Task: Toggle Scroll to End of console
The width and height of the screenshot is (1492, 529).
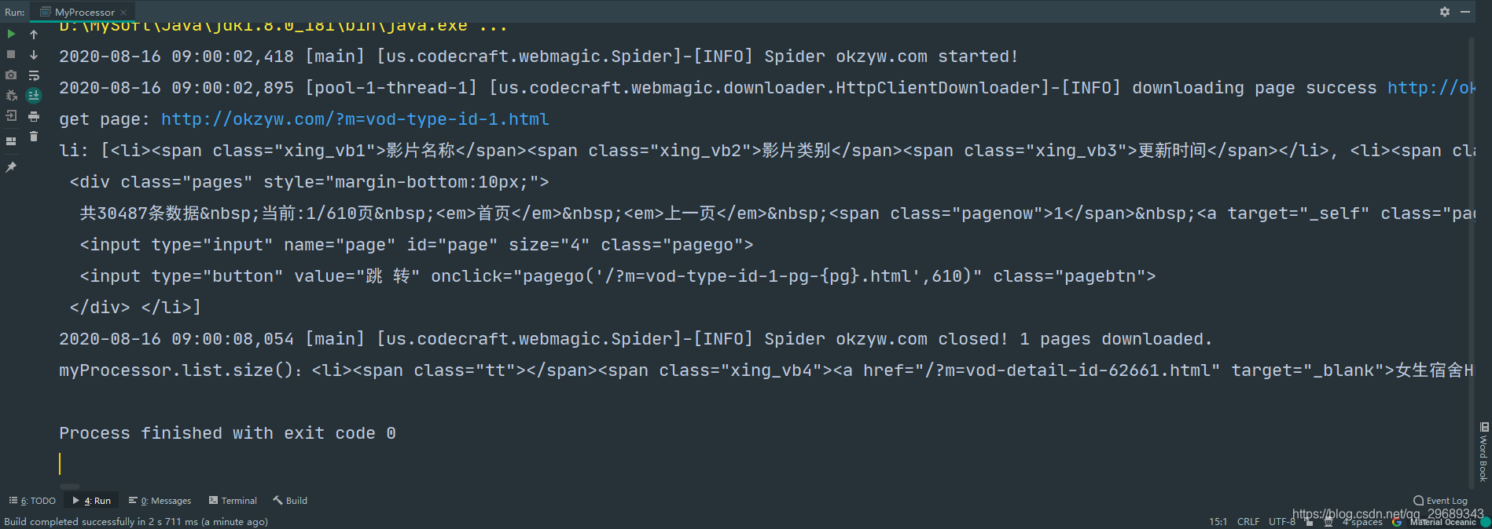Action: (x=34, y=96)
